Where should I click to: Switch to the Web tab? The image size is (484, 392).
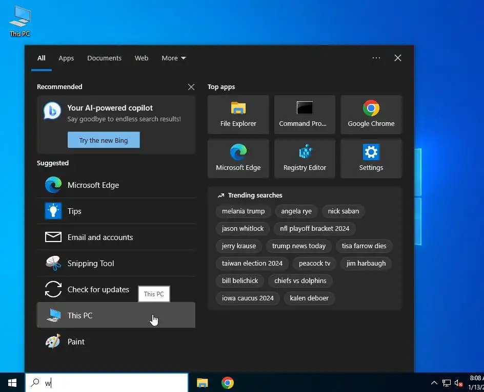tap(142, 58)
